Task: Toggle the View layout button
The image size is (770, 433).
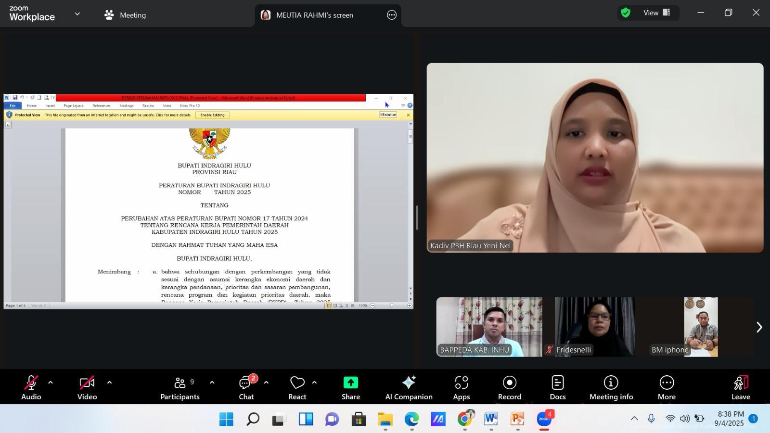Action: pos(656,13)
